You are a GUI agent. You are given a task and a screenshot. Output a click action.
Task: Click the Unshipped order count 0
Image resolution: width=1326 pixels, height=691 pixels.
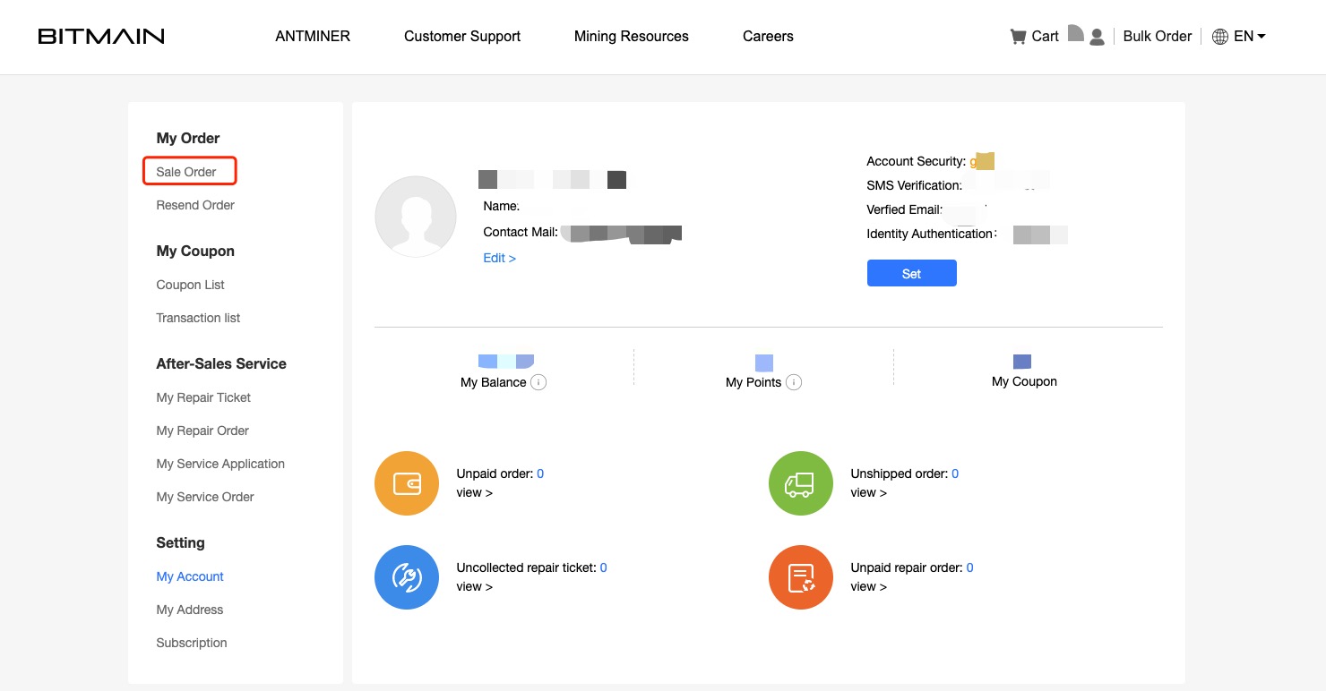[x=955, y=473]
